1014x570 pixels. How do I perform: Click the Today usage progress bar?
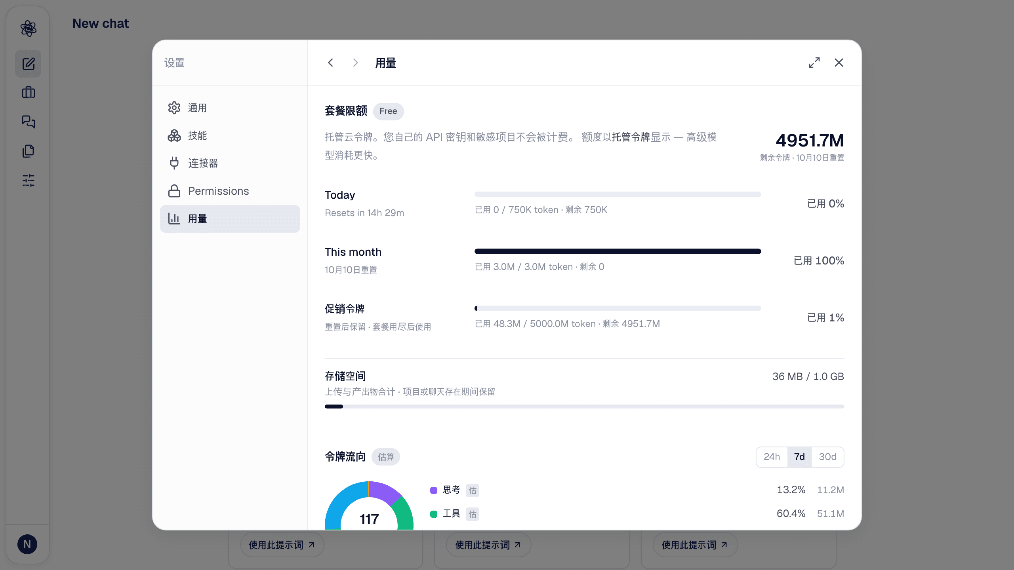click(x=618, y=194)
